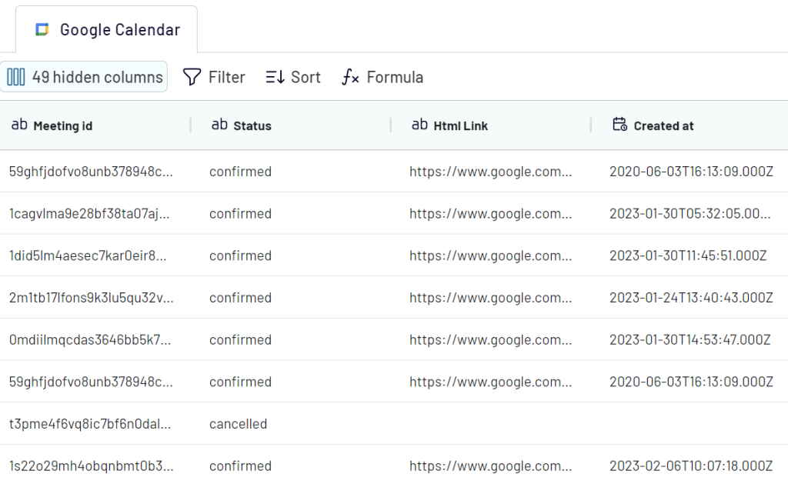Select the Meeting id column header
788x484 pixels.
(x=65, y=125)
